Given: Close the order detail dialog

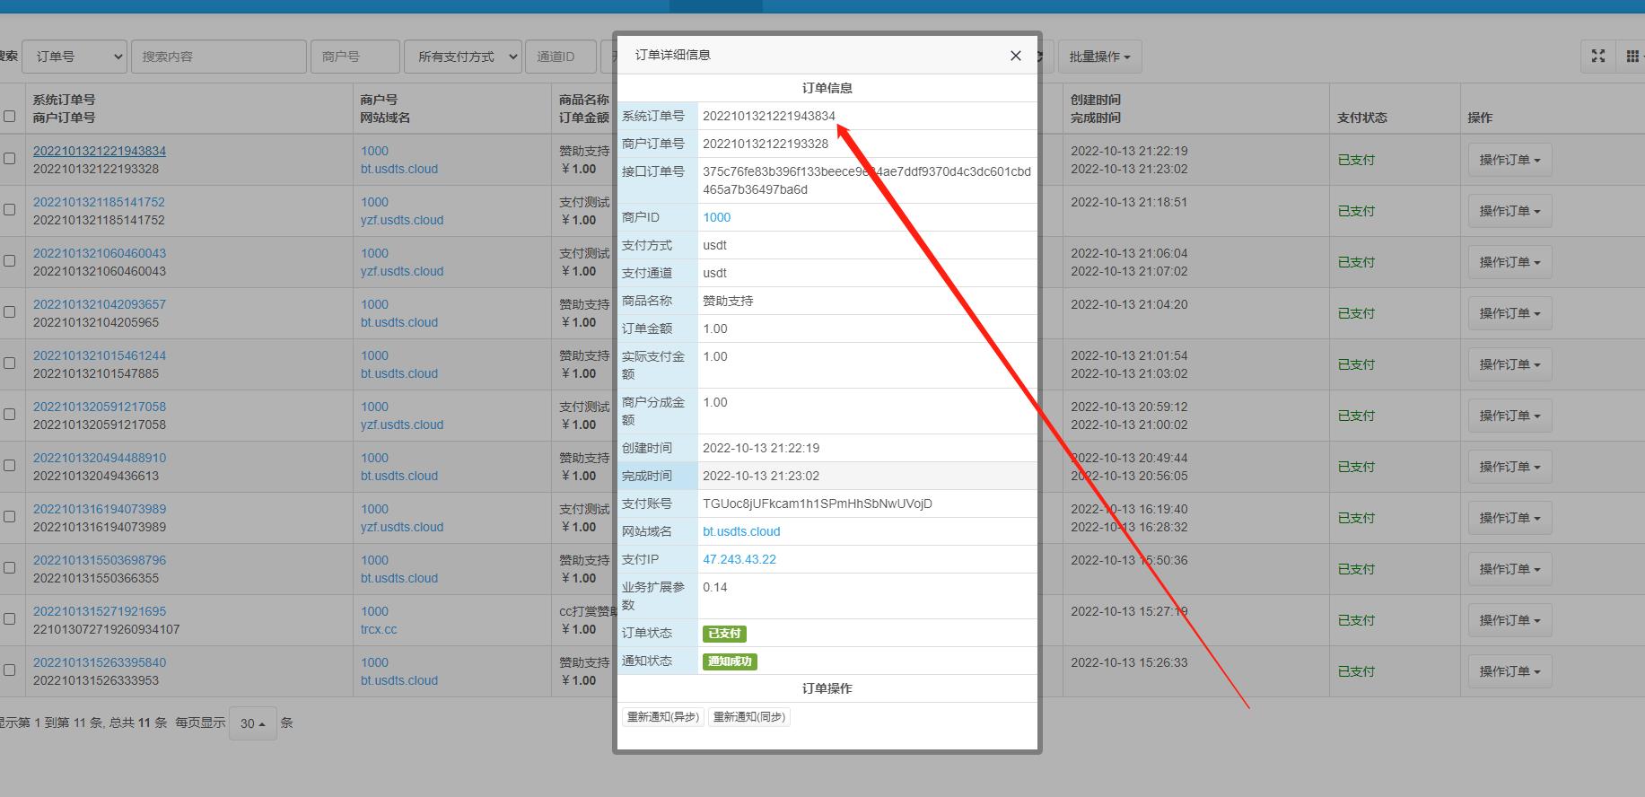Looking at the screenshot, I should tap(1015, 56).
